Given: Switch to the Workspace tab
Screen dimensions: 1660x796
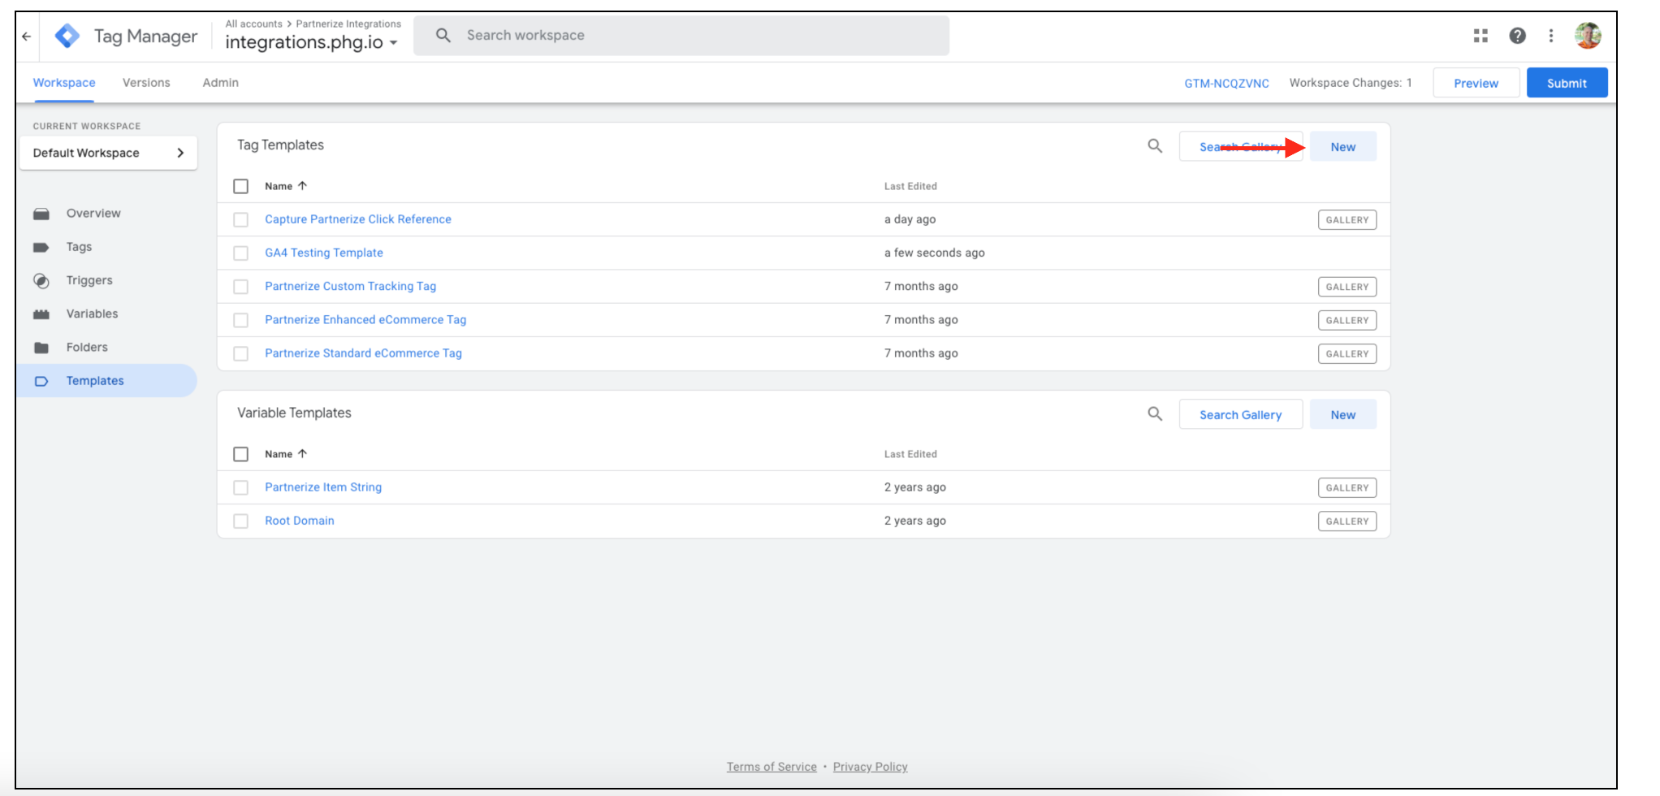Looking at the screenshot, I should pos(64,83).
